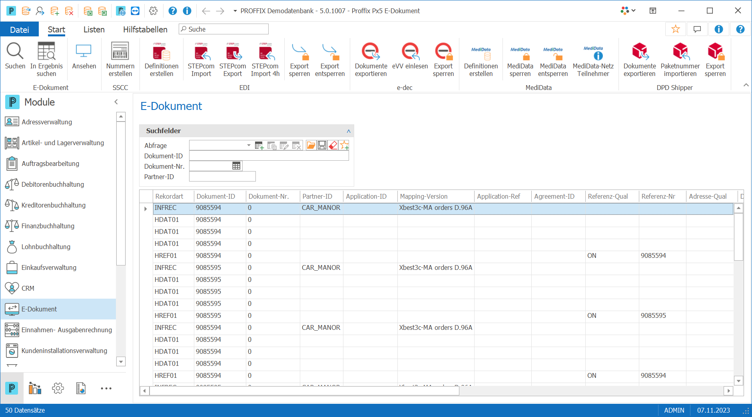Collapse the ribbon with the chevron
This screenshot has width=752, height=417.
[x=746, y=85]
